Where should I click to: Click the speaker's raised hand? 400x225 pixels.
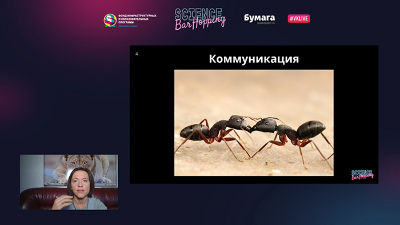pyautogui.click(x=62, y=203)
